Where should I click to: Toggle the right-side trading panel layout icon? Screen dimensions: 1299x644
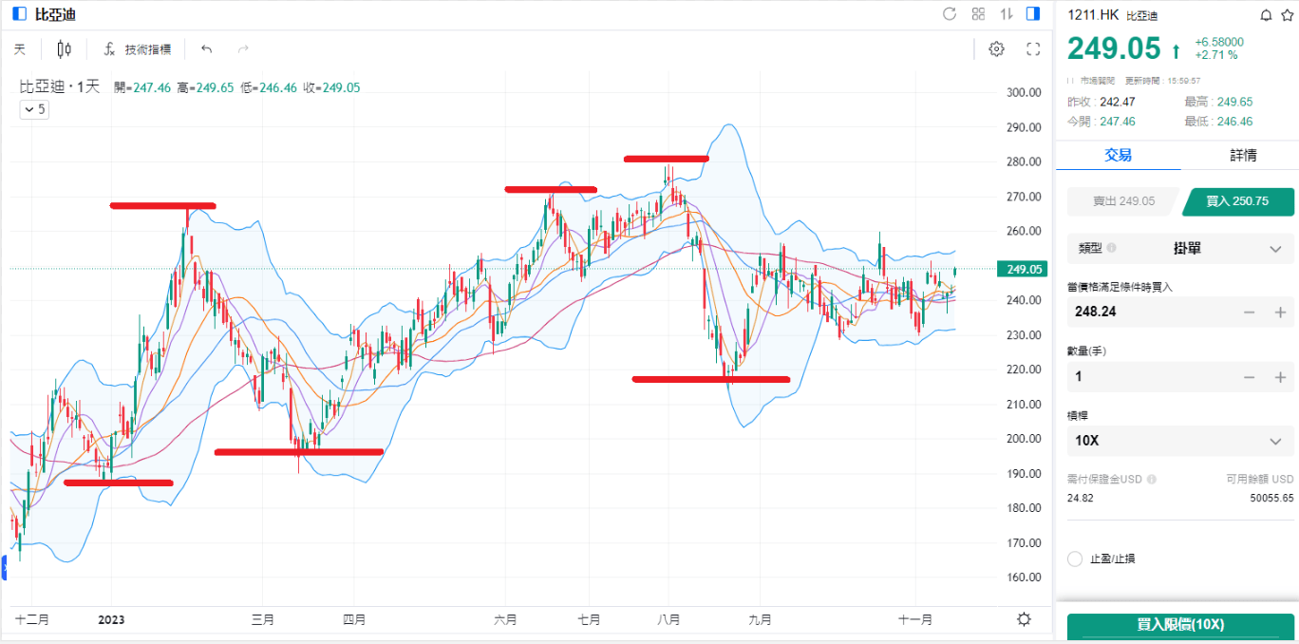(1034, 14)
